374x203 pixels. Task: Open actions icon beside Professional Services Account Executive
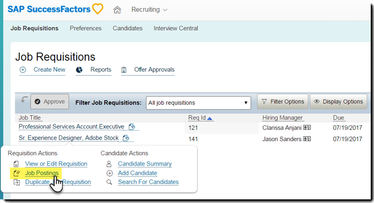tap(132, 127)
